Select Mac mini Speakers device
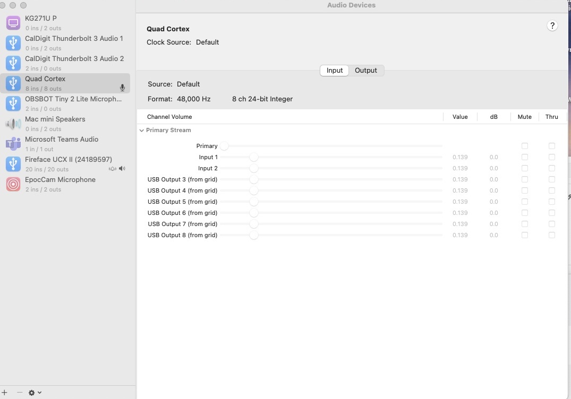Screen dimensions: 571x399 pos(65,124)
